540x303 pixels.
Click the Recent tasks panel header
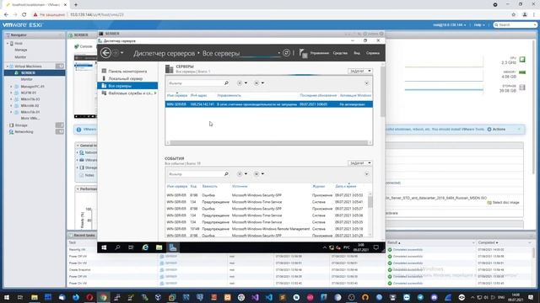coord(82,236)
